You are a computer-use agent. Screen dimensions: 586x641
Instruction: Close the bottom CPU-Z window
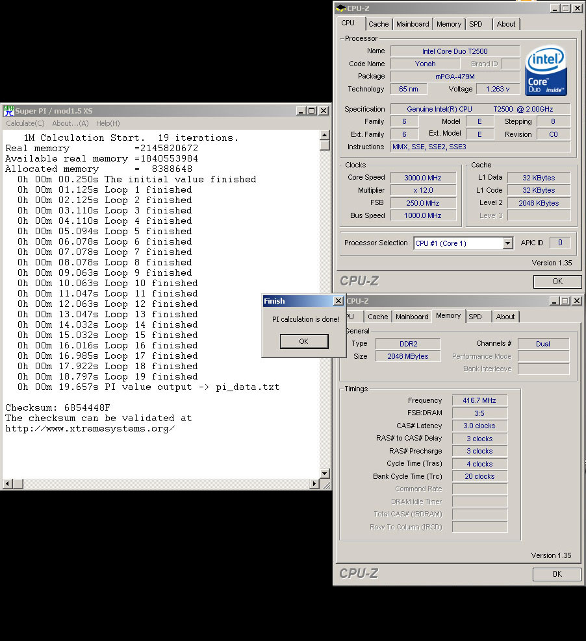tap(577, 301)
